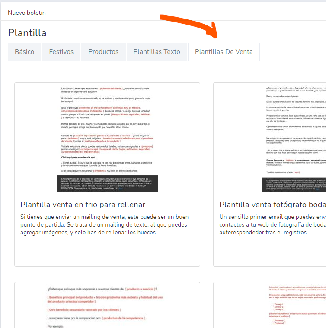Screen dimensions: 326x328
Task: Click the Nuevo boletín header text
Action: point(27,13)
